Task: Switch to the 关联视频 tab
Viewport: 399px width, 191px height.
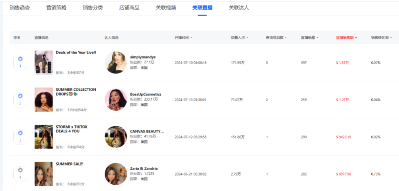Action: [x=166, y=7]
